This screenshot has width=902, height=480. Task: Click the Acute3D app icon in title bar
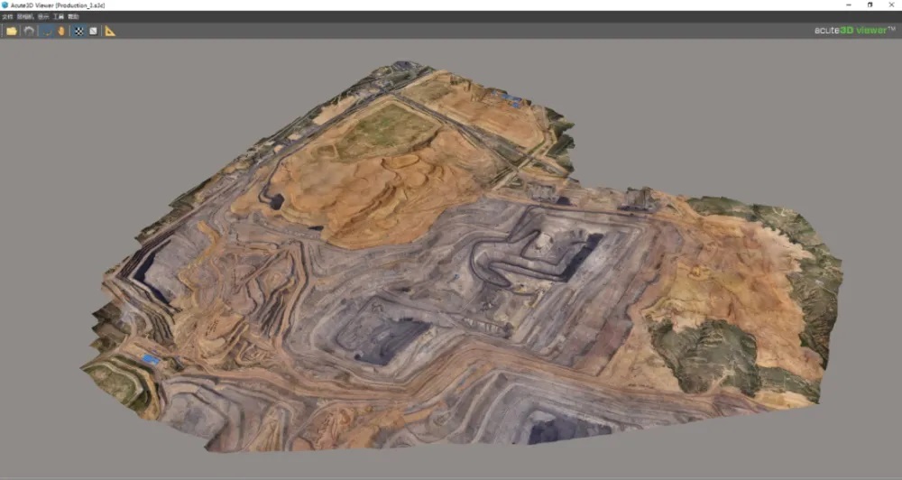coord(5,5)
